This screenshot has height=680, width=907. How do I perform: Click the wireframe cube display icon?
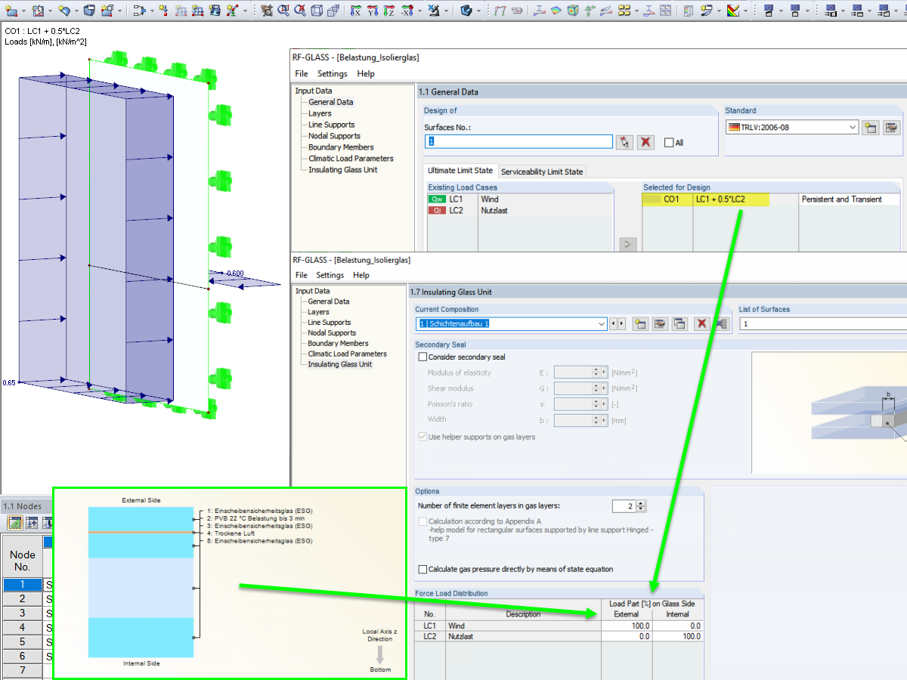tap(317, 11)
